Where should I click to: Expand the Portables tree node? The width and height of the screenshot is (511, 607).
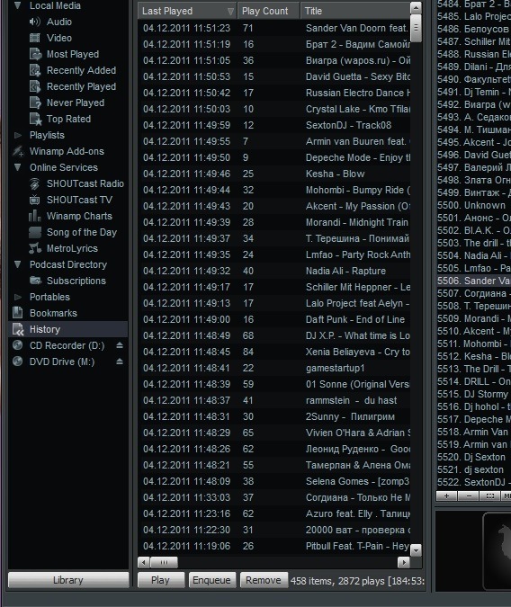18,297
